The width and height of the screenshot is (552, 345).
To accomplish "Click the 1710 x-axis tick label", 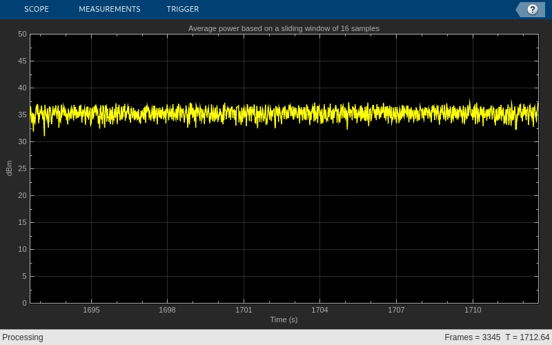I will click(x=473, y=310).
